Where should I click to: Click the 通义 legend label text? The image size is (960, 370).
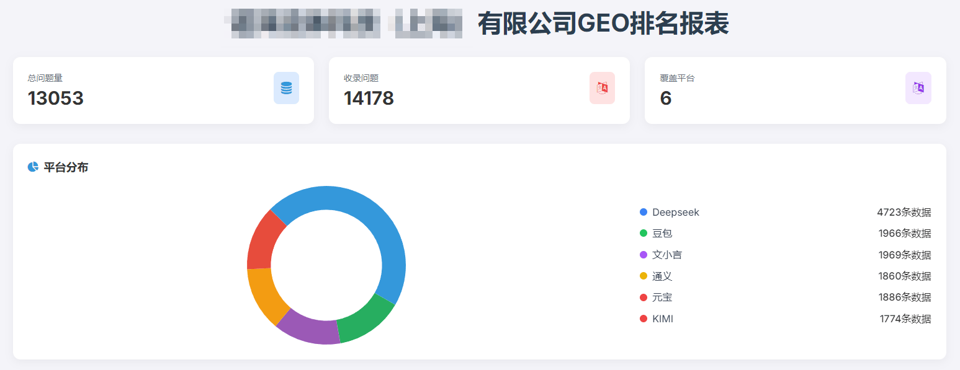click(666, 276)
